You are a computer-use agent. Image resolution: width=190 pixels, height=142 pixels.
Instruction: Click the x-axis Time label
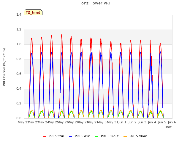coord(168,127)
